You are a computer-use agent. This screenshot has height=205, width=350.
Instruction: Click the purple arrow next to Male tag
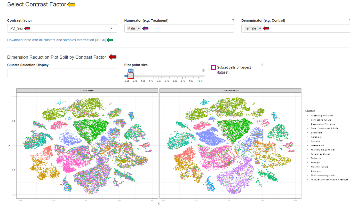pyautogui.click(x=145, y=28)
